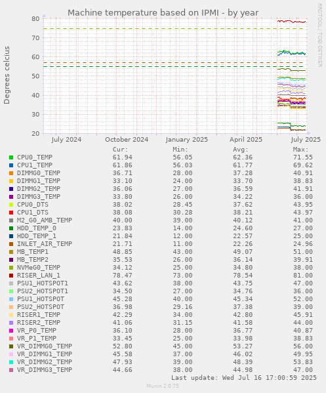Click the 'Degrees celcius' y-axis label
Viewport: 326px width, 393px height.
(x=7, y=75)
